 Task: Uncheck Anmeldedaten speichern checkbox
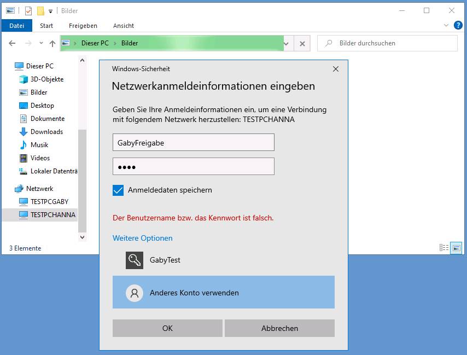(118, 190)
